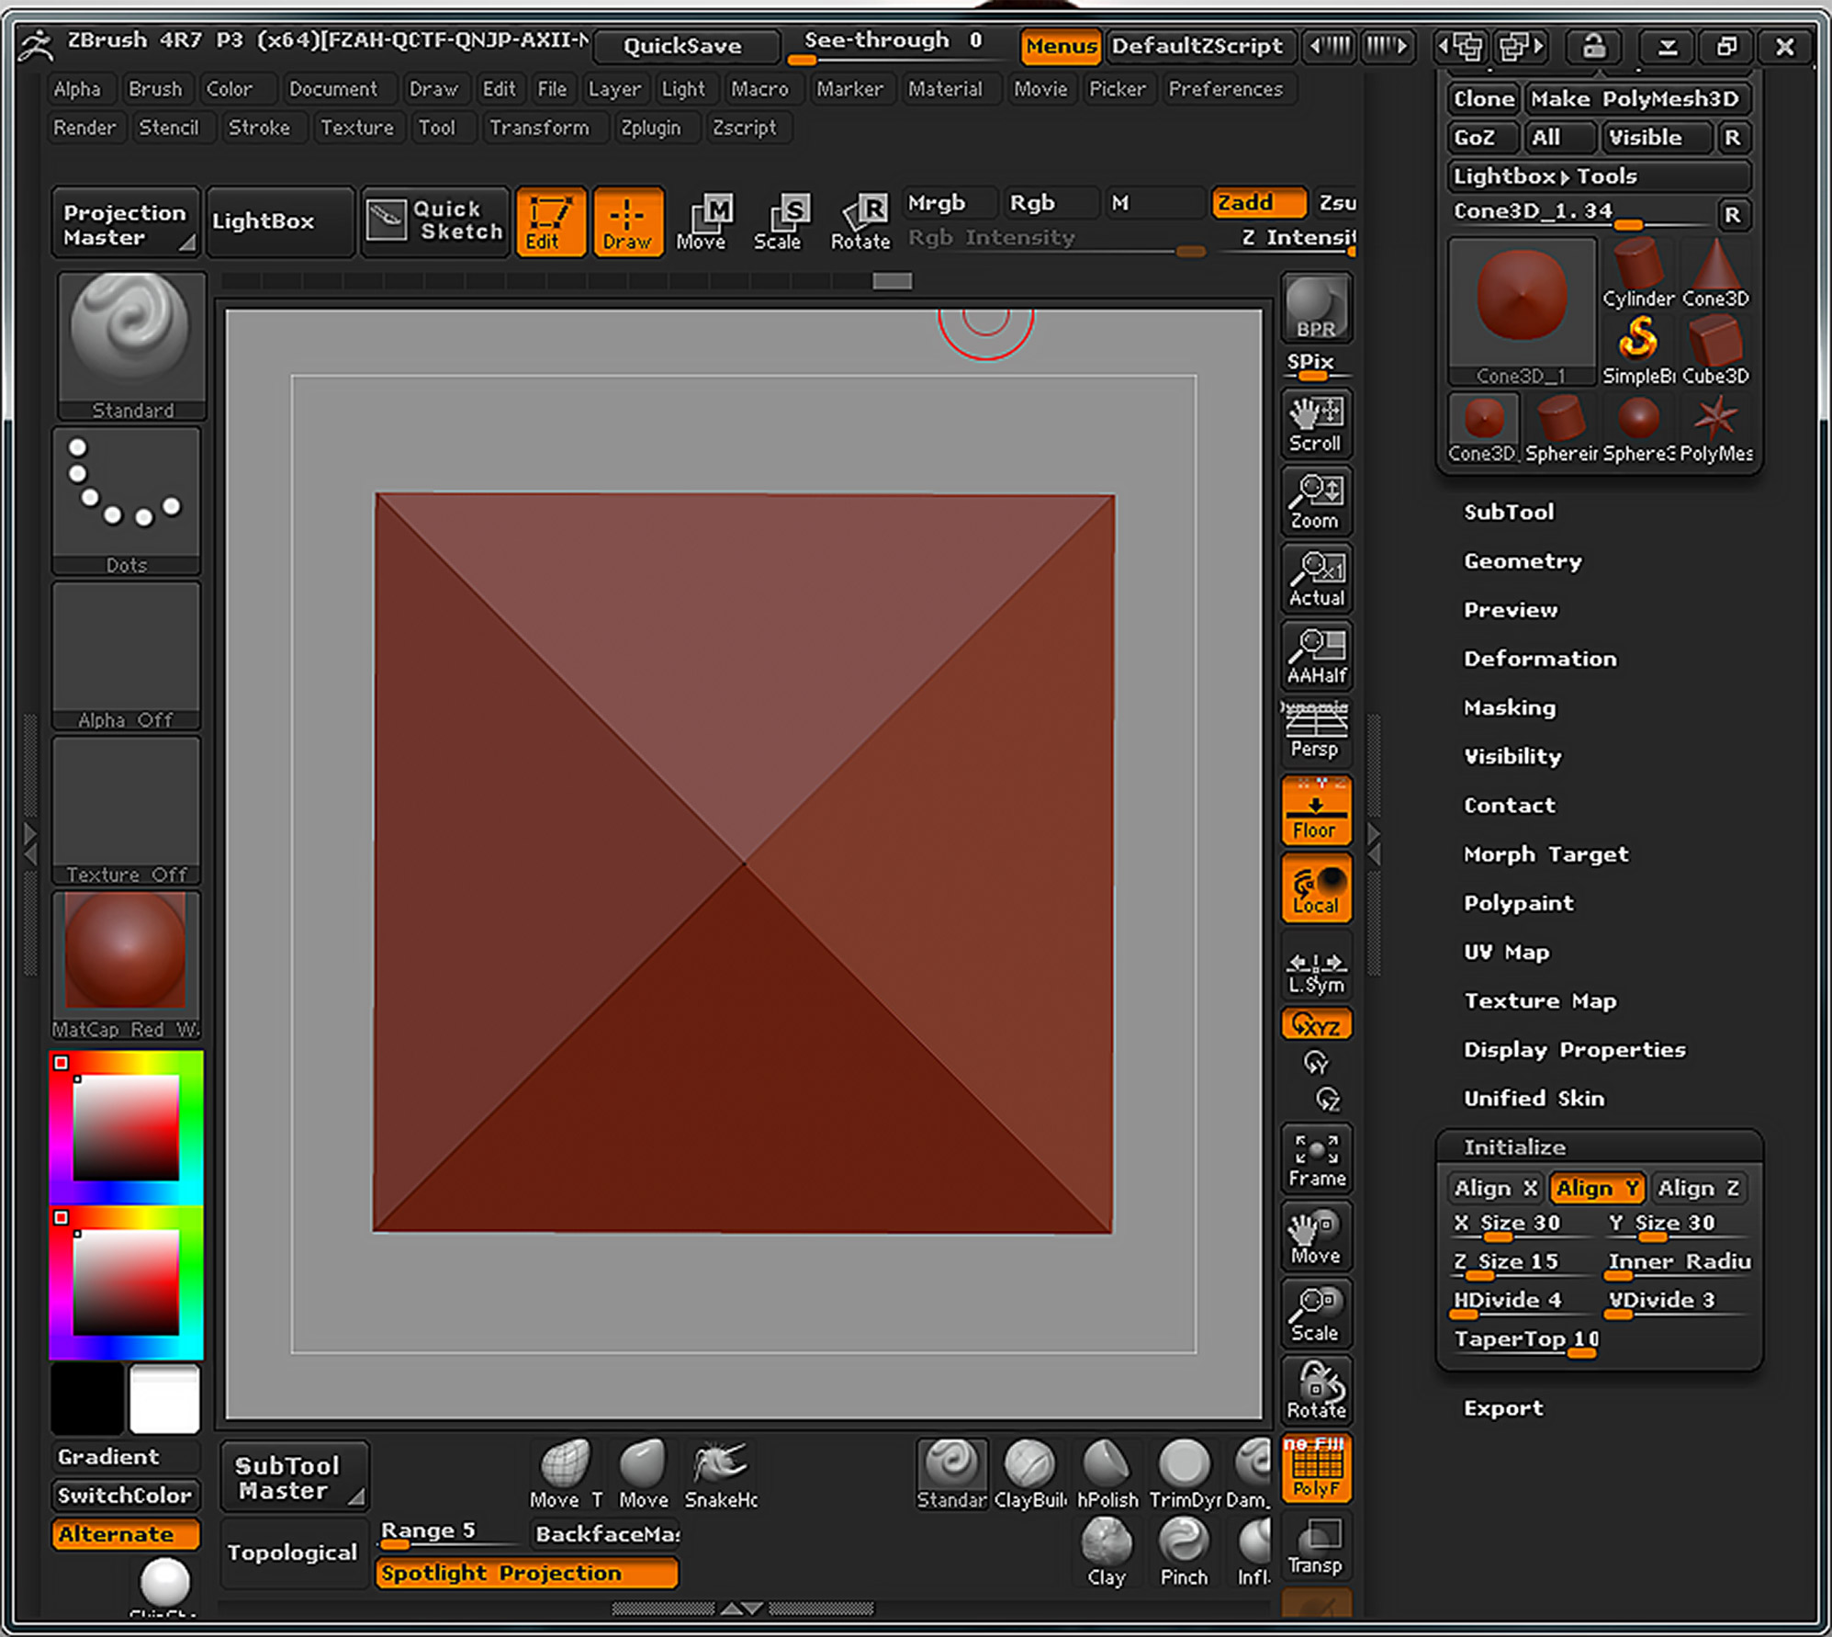Select the Rotate transform mode icon

(x=860, y=222)
